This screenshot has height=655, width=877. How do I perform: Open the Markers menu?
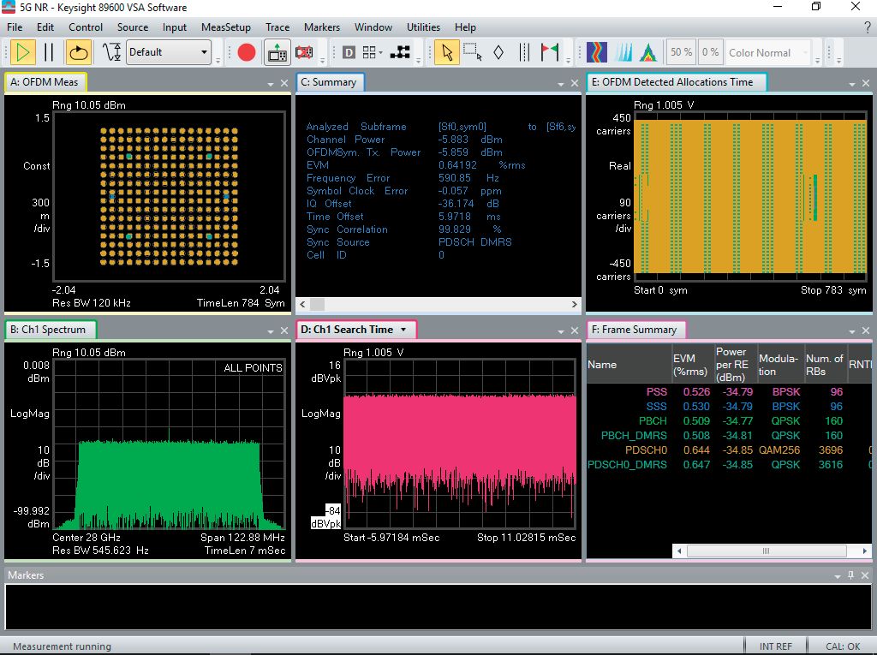click(322, 27)
